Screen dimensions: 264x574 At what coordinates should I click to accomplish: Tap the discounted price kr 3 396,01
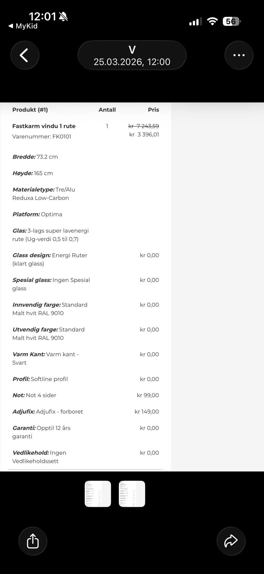click(x=144, y=134)
